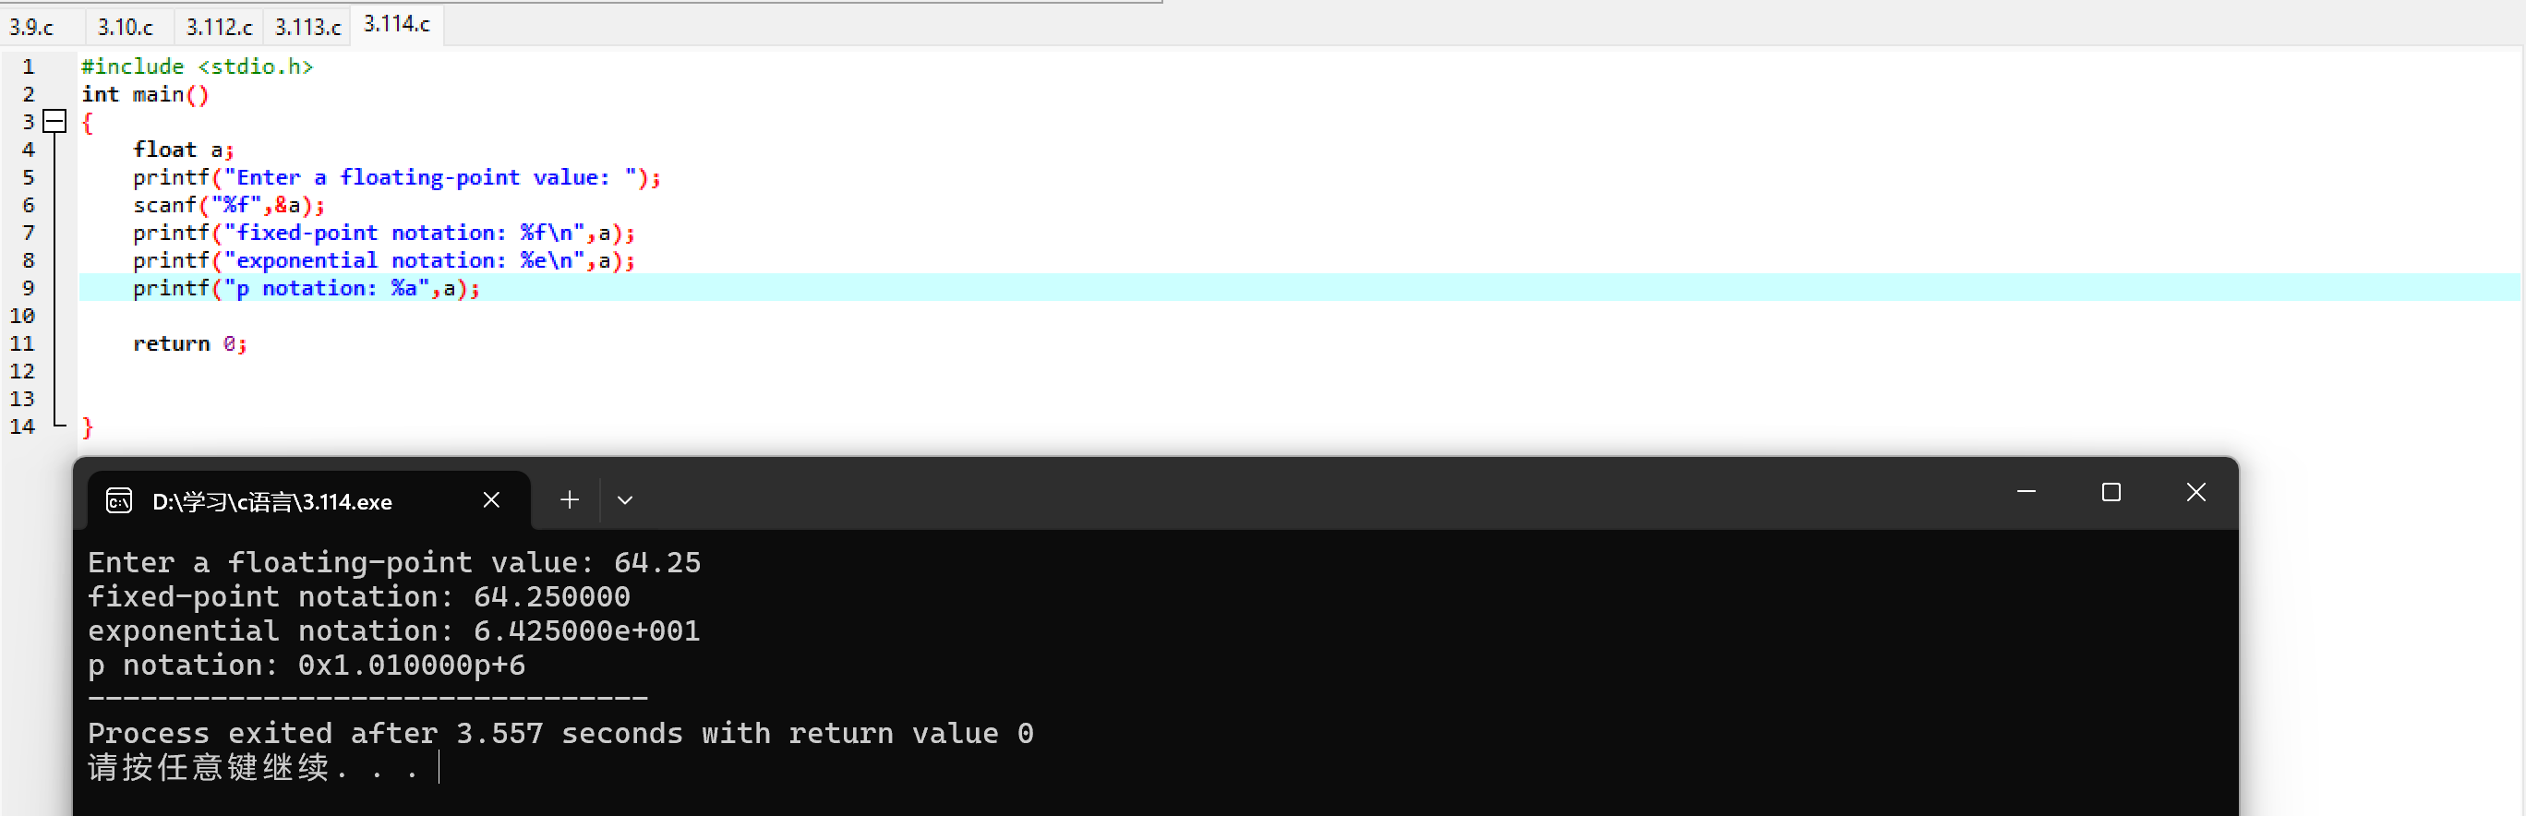Click line number 9 in the gutter

pyautogui.click(x=29, y=288)
